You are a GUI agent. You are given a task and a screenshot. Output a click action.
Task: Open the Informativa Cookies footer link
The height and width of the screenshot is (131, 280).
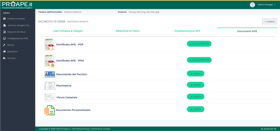[x=101, y=129]
